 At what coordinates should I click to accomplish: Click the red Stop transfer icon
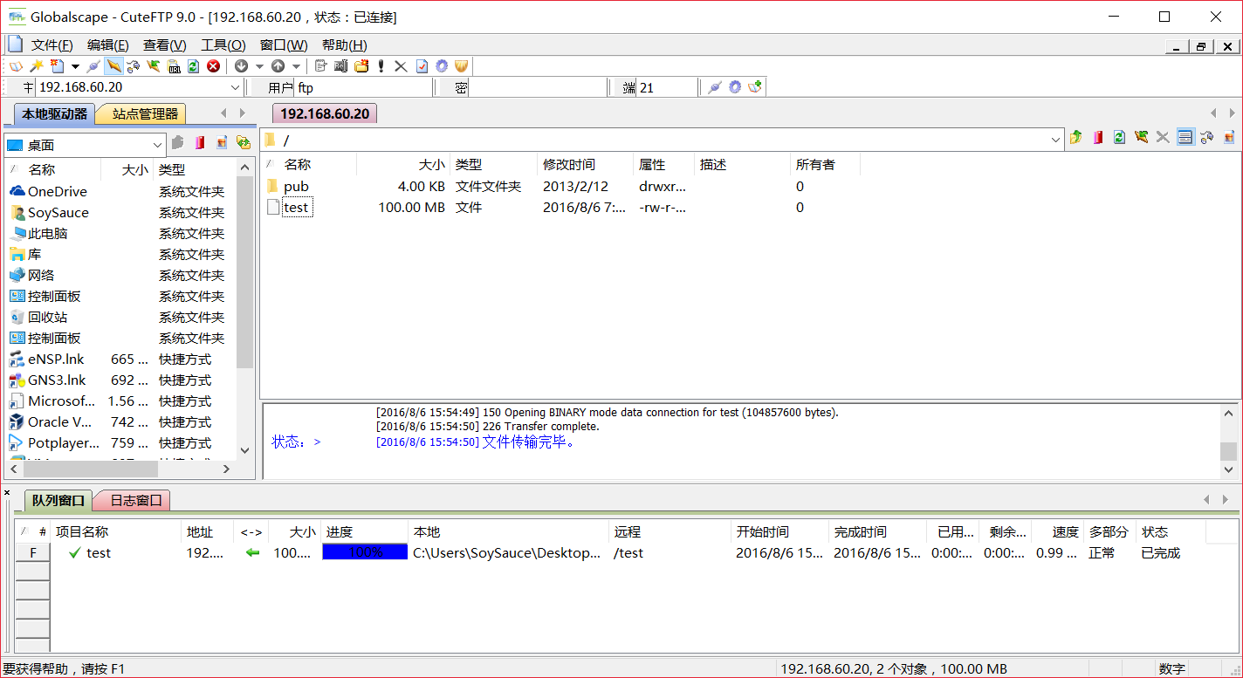213,66
